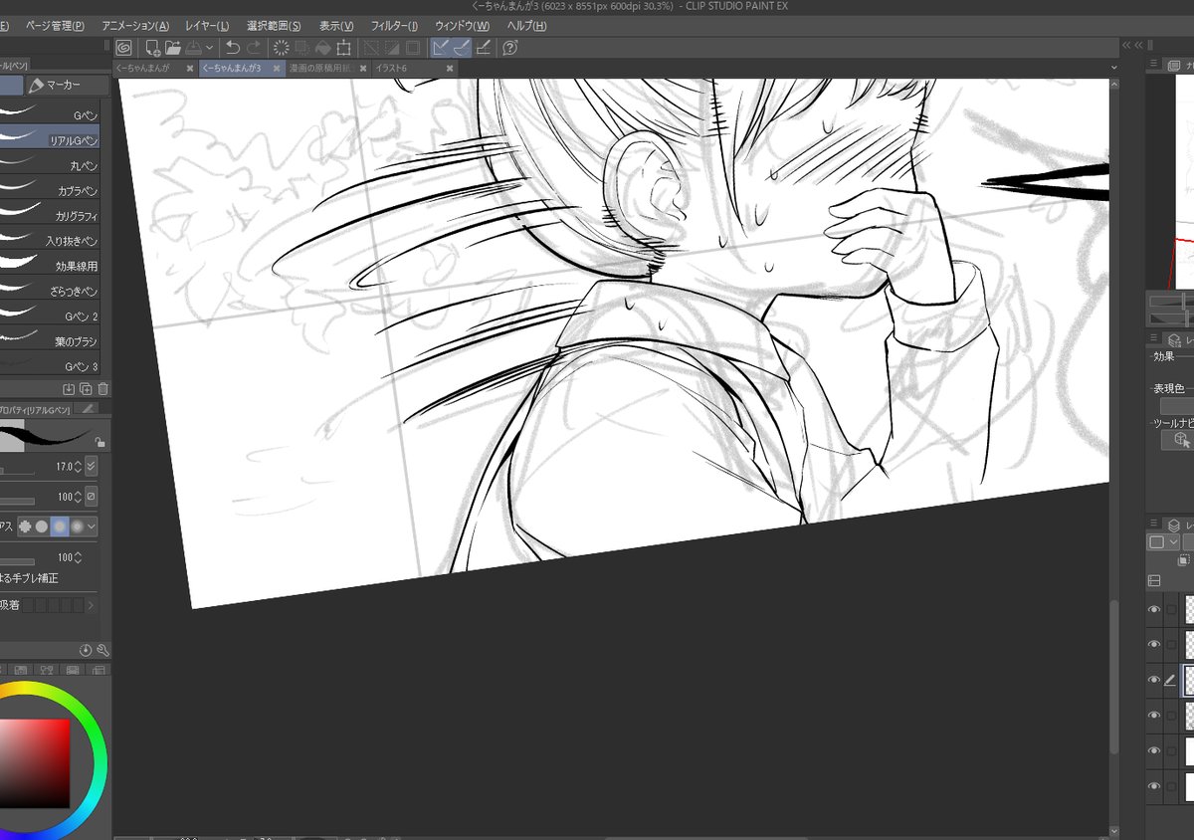Toggle Show selection border icon
The image size is (1194, 840).
412,47
